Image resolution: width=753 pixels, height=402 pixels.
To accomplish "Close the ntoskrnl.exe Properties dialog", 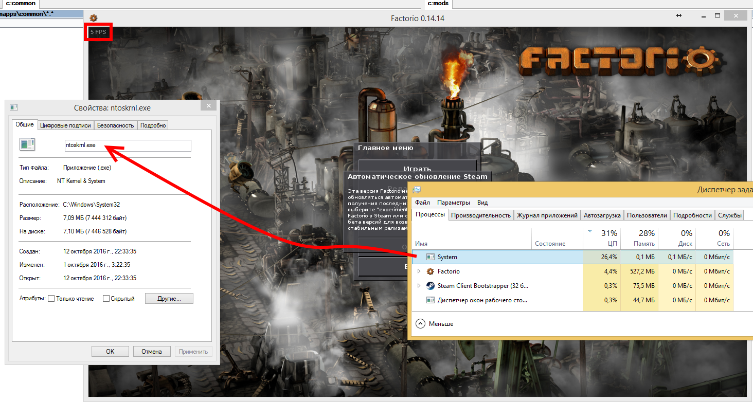I will (208, 106).
